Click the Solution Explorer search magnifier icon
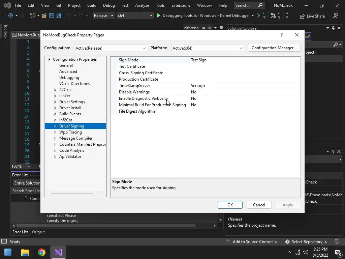Viewport: 345px width, 259px height. click(335, 45)
